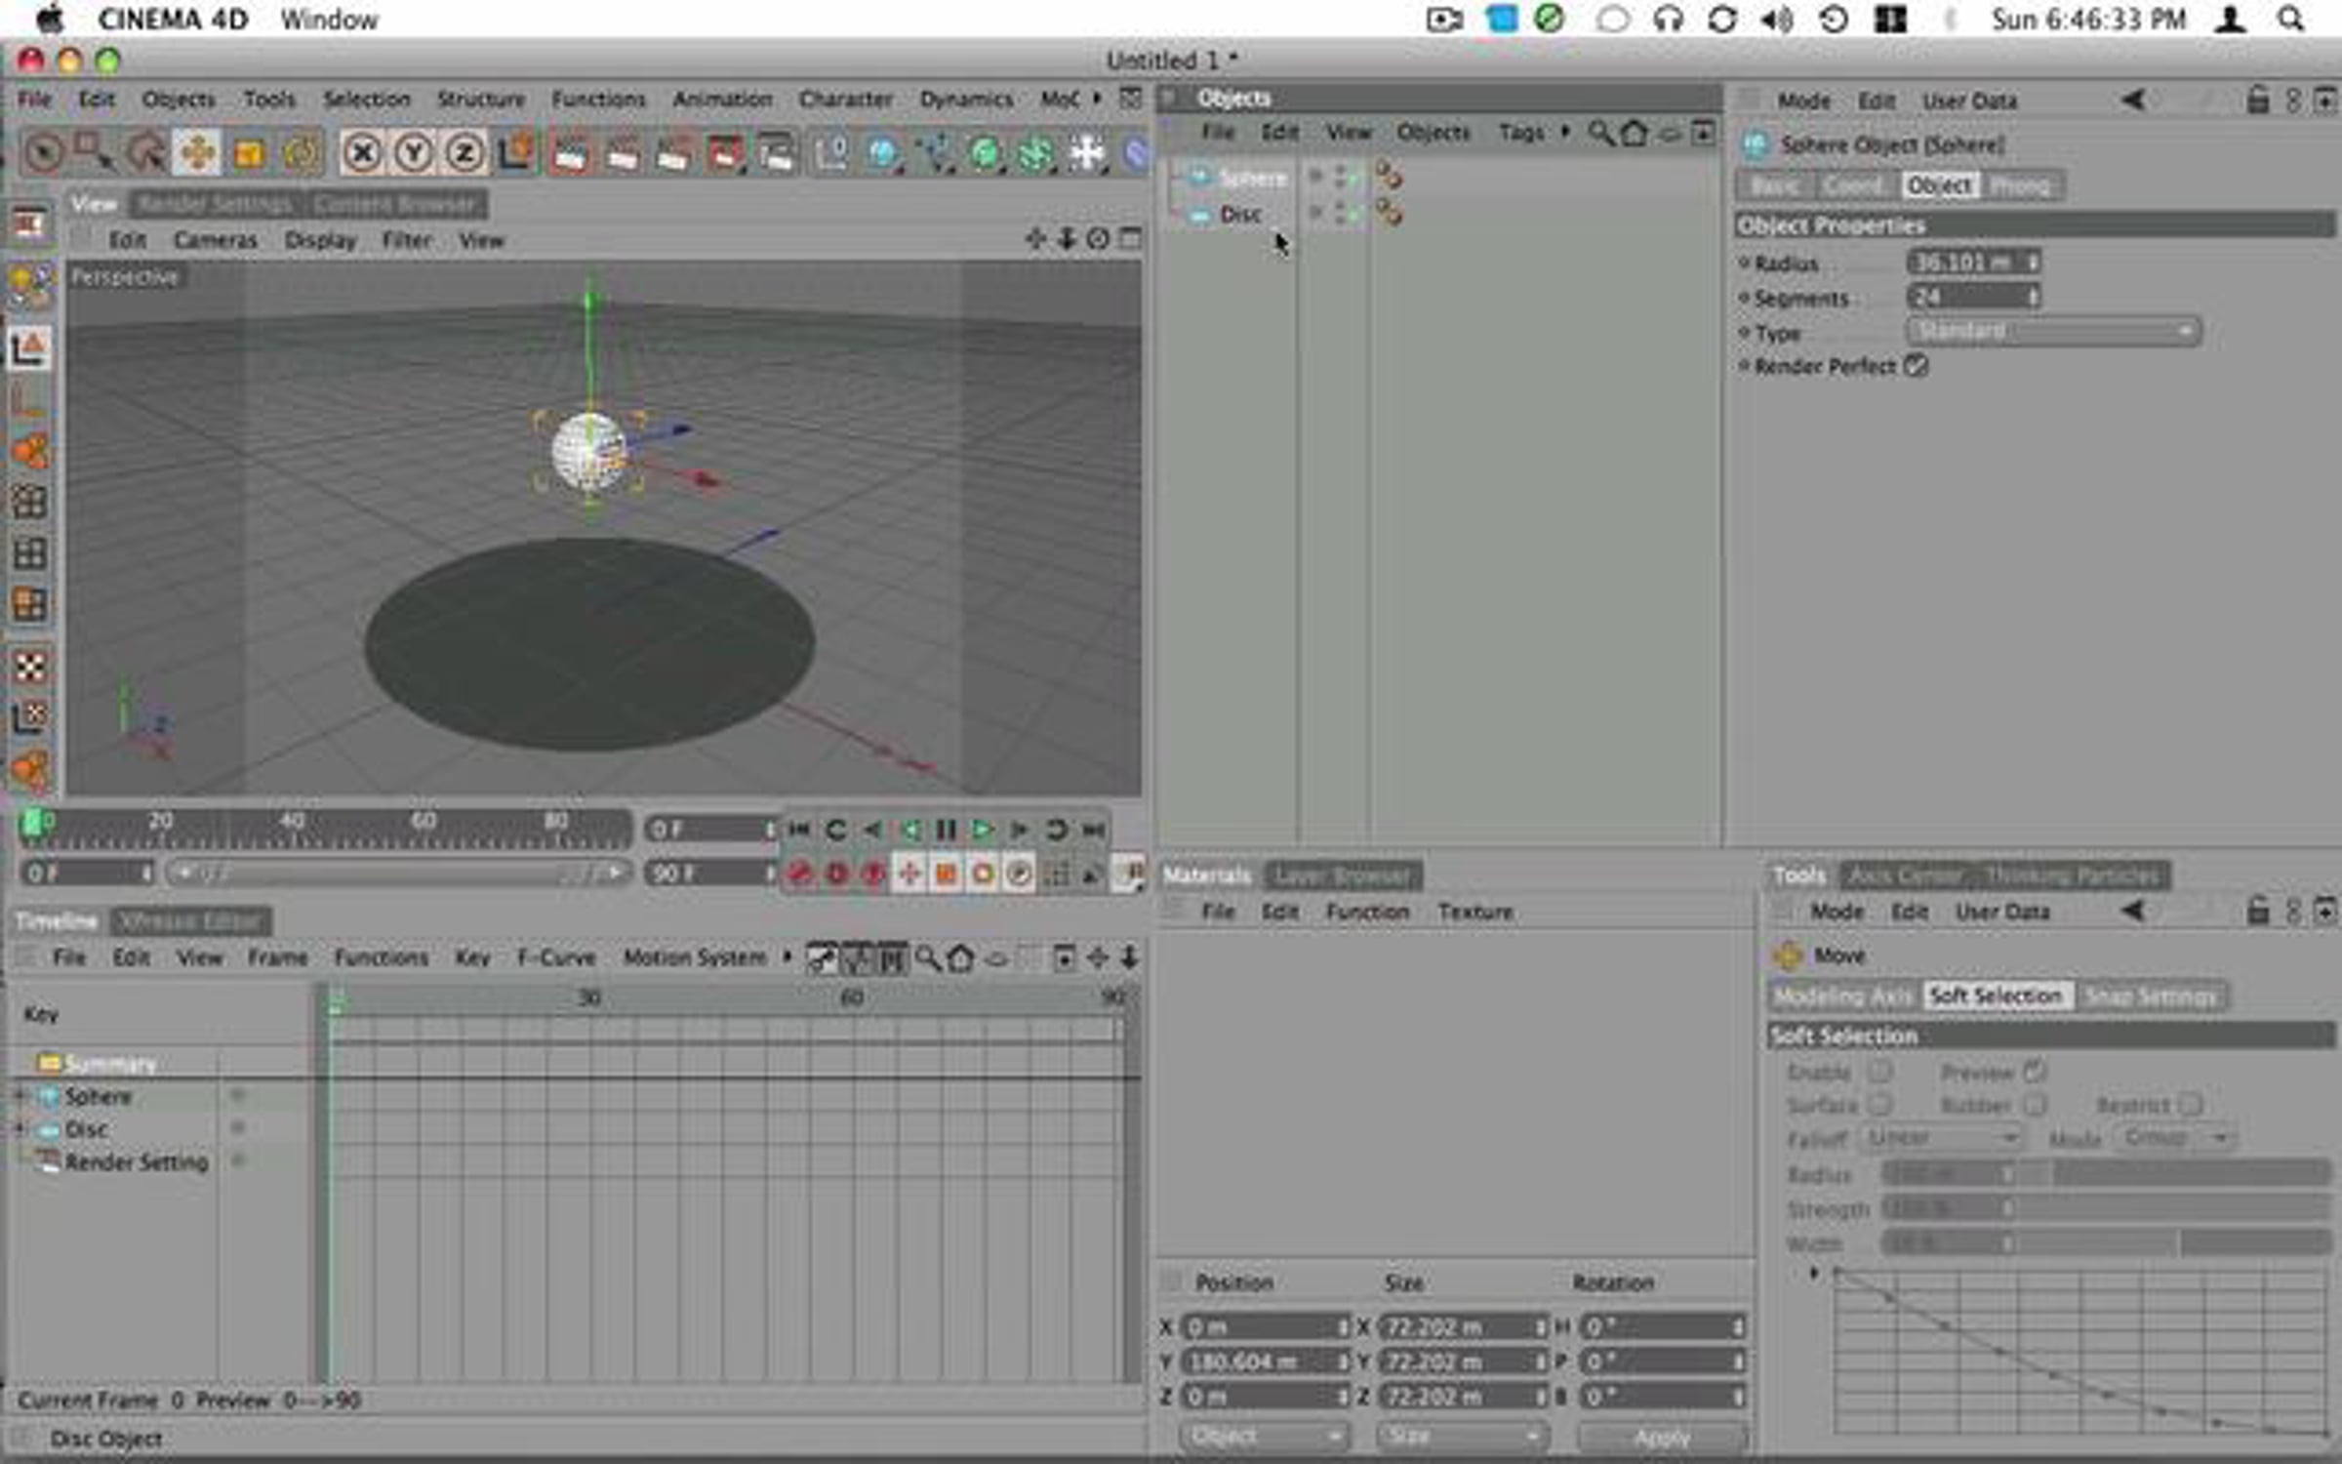Open the sphere Type dropdown
The width and height of the screenshot is (2342, 1464).
[x=2053, y=332]
